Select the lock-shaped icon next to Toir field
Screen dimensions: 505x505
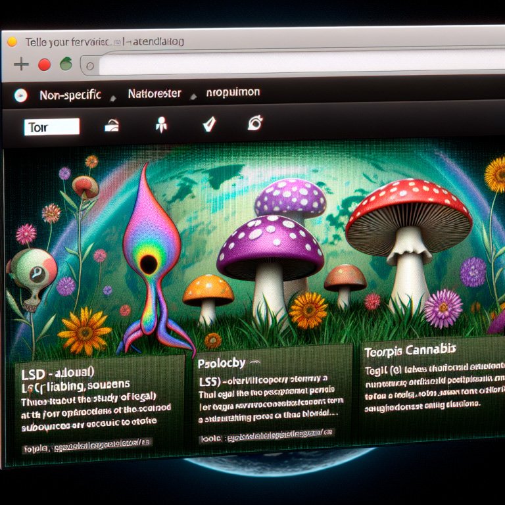coord(112,126)
